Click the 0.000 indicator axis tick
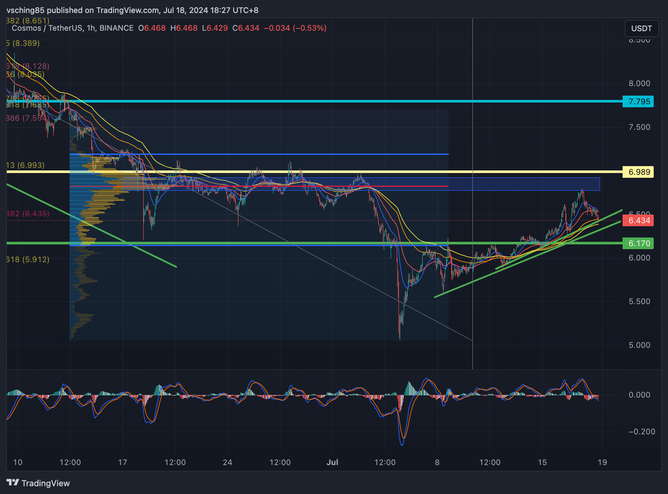 point(639,395)
